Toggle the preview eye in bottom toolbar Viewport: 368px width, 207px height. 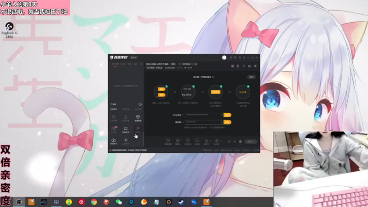tap(235, 142)
